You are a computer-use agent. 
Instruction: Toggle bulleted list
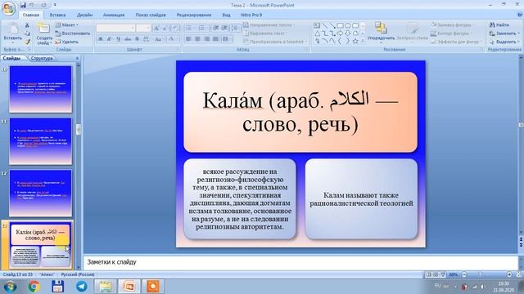189,29
